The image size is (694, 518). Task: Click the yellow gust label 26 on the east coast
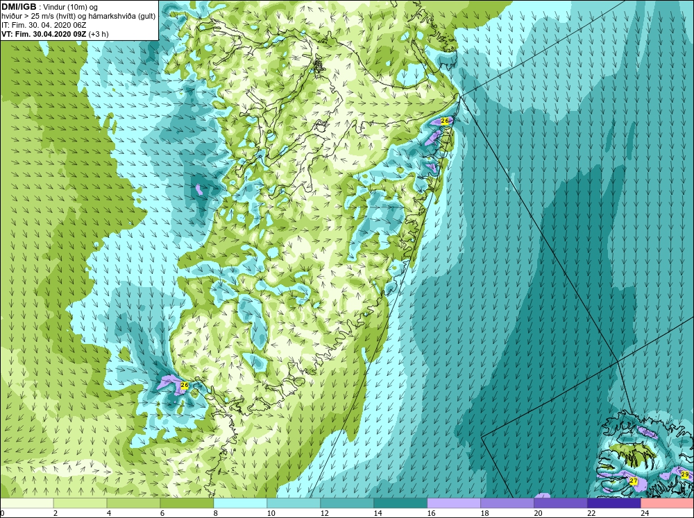click(445, 121)
